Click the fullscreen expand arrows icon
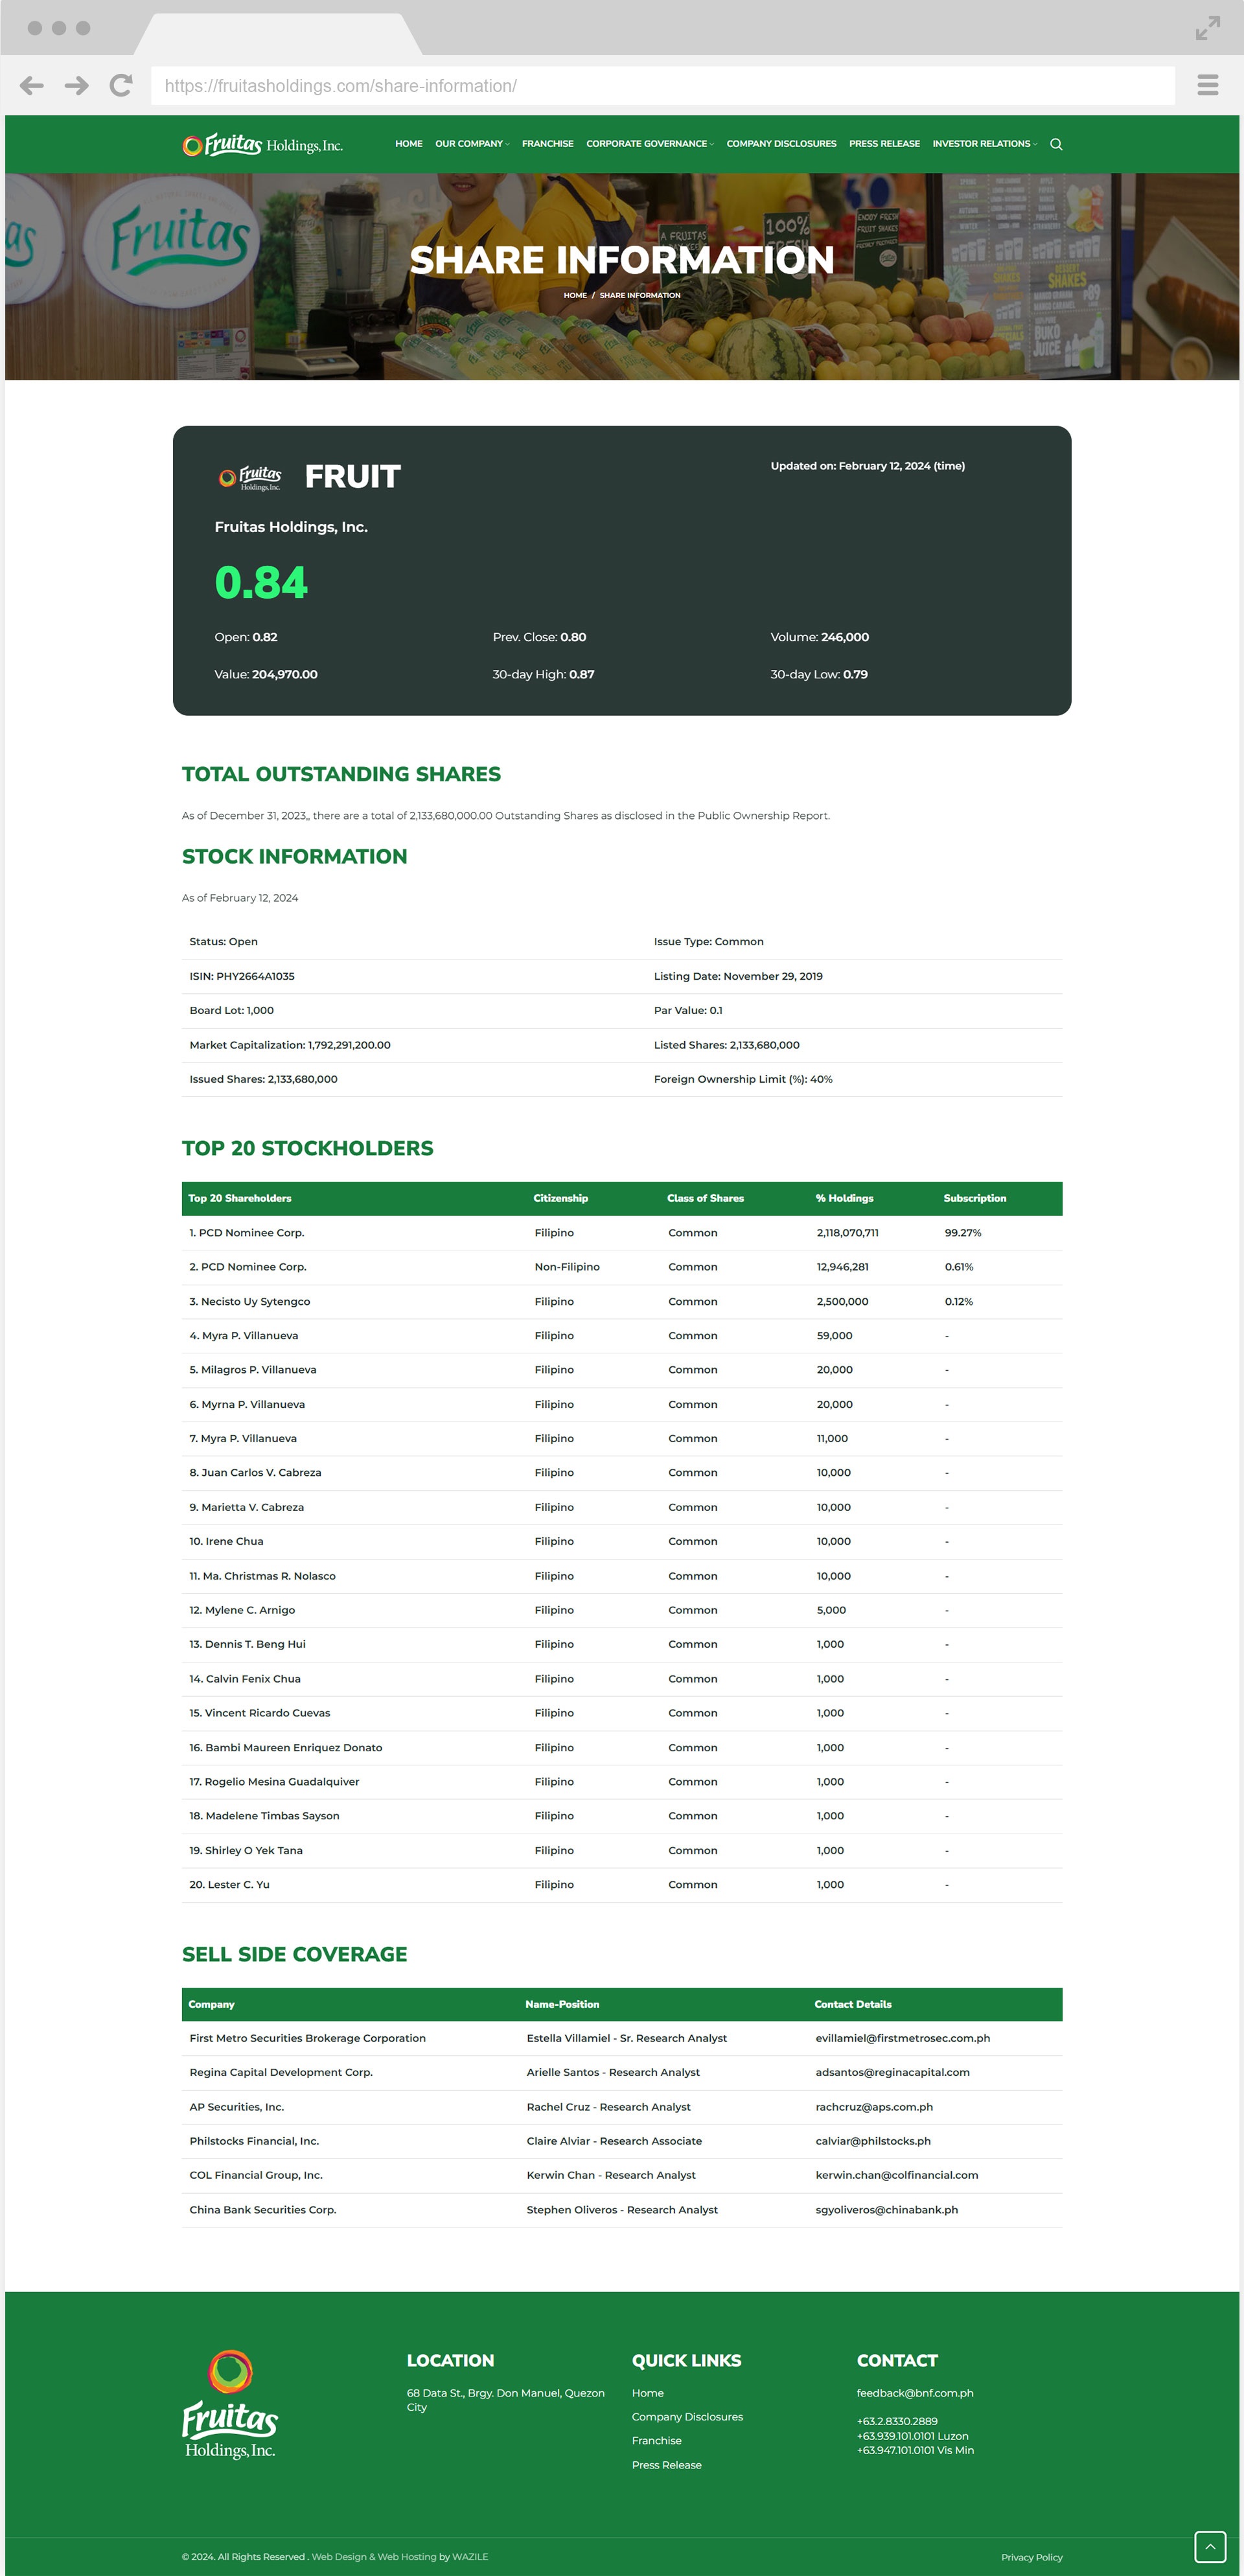The image size is (1244, 2576). point(1207,28)
